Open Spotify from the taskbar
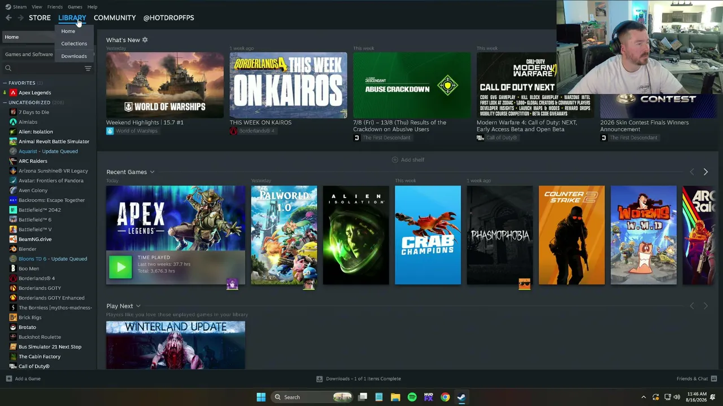 412,397
